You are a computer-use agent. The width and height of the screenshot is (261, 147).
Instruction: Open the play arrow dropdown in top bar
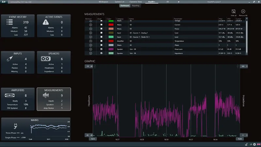(179, 2)
